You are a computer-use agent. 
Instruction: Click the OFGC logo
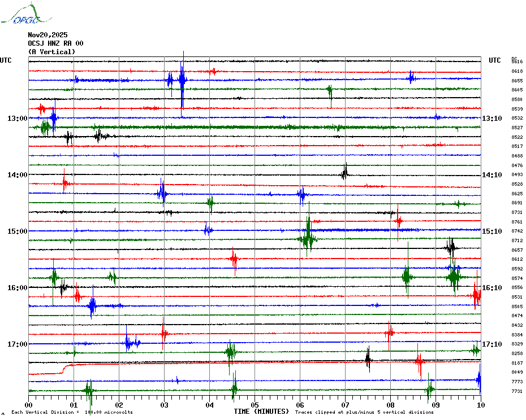pyautogui.click(x=27, y=14)
